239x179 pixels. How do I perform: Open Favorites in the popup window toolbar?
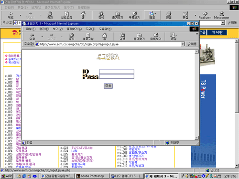tap(139, 36)
